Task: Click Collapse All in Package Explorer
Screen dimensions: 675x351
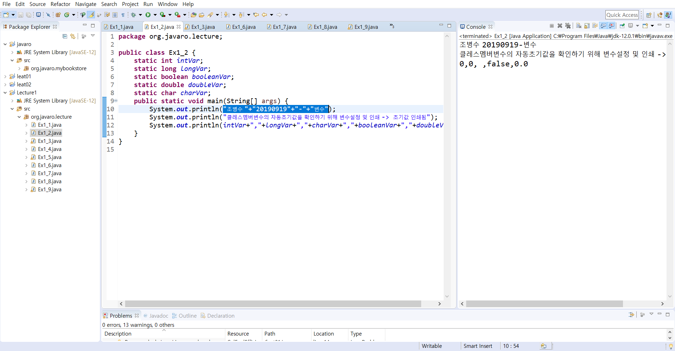Action: [65, 36]
